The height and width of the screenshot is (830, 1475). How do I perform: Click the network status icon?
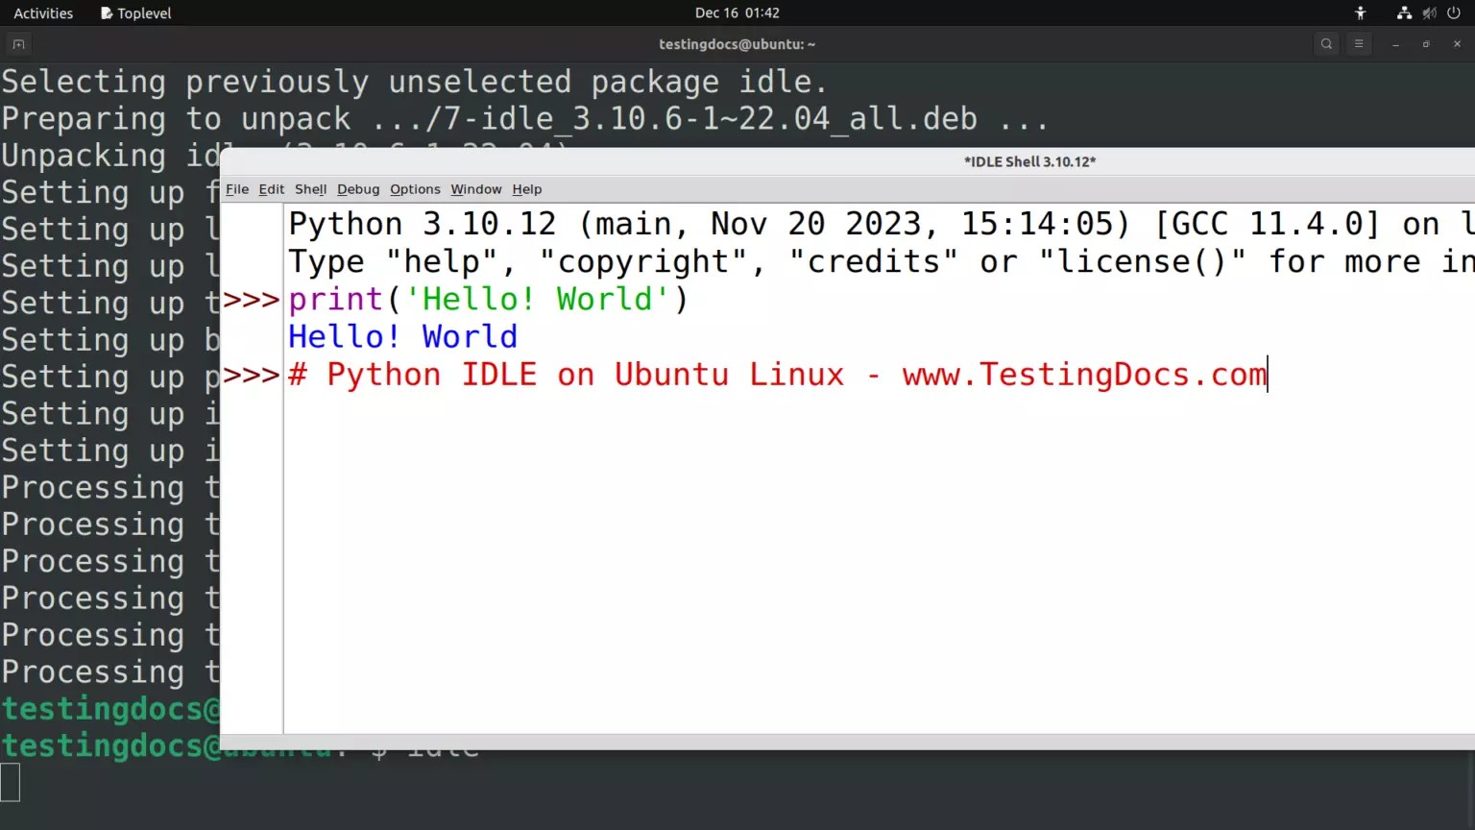coord(1404,13)
